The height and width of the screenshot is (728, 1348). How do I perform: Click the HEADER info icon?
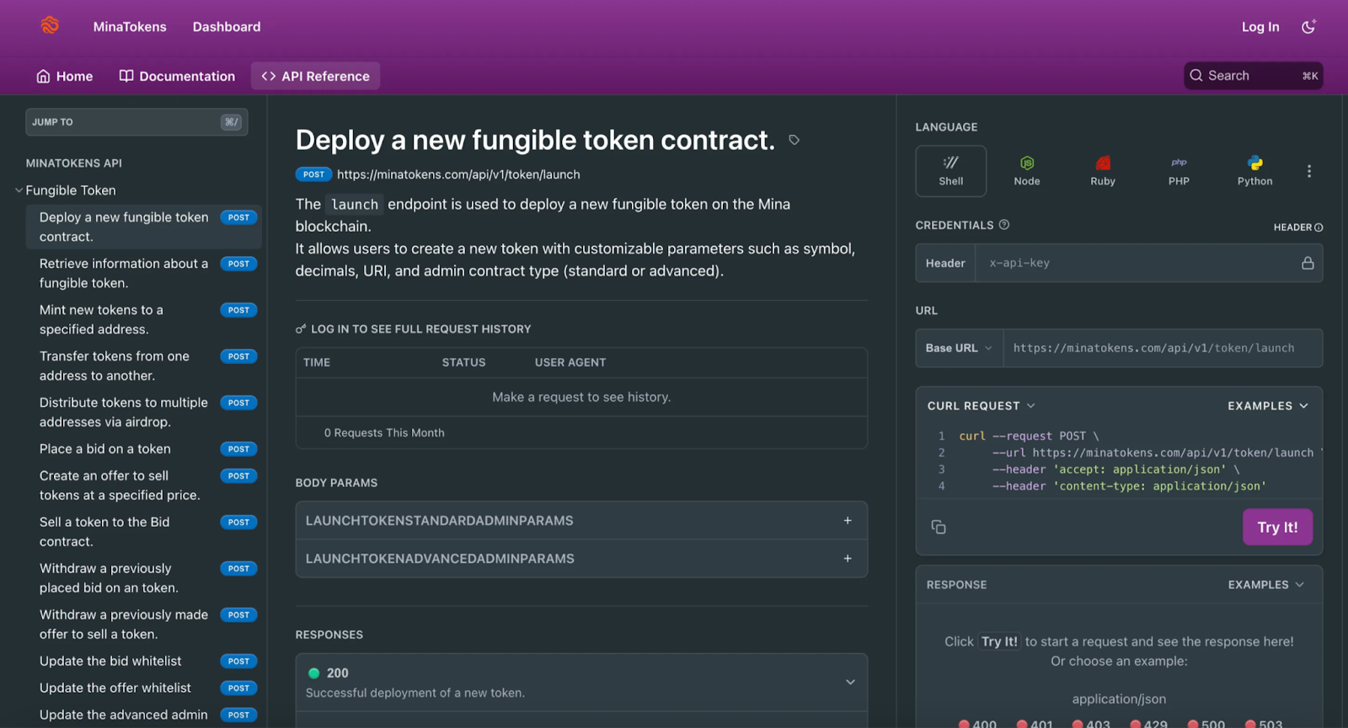(x=1319, y=227)
